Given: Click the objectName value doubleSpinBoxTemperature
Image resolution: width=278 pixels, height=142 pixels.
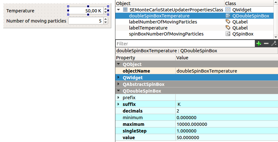Looking at the screenshot, I should pos(206,71).
